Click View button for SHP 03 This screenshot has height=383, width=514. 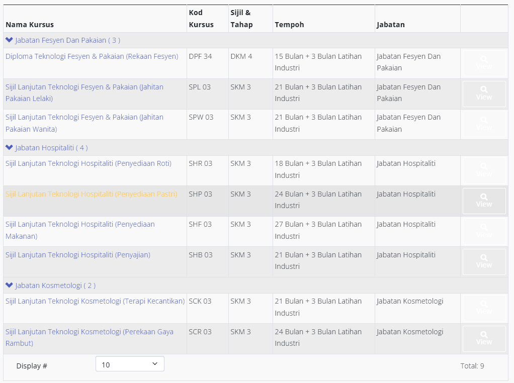tap(484, 201)
